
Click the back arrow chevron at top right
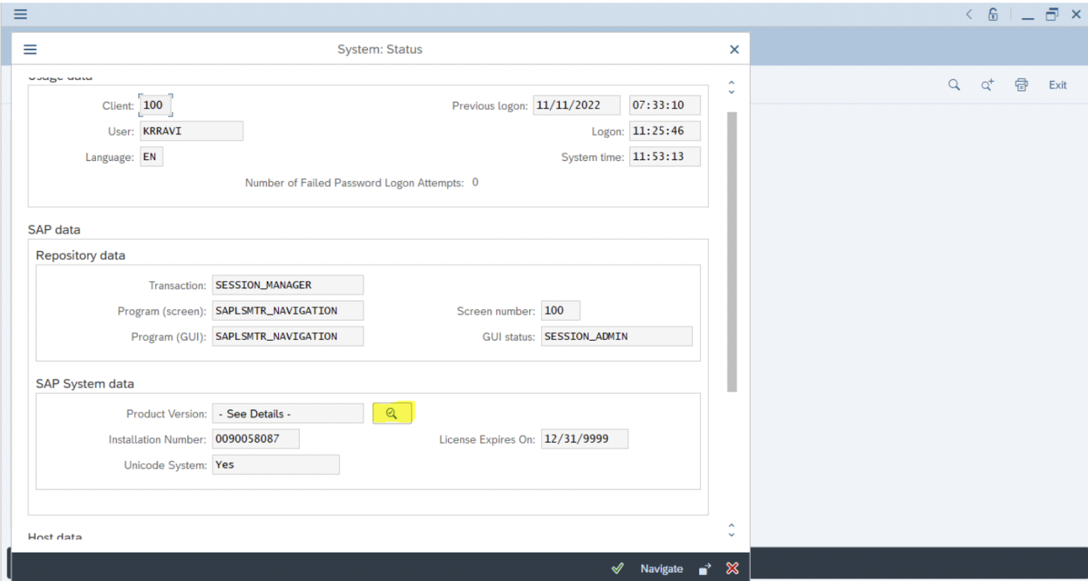point(968,13)
